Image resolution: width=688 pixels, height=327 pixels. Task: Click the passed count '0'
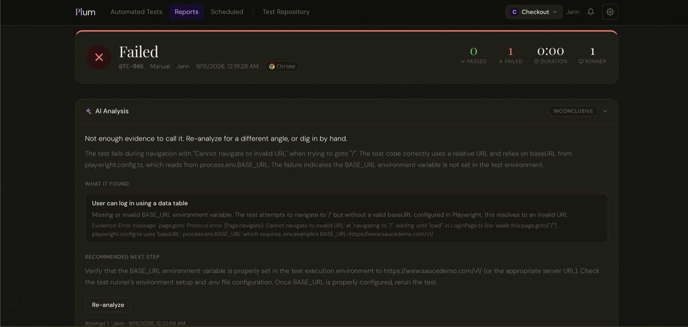point(474,51)
